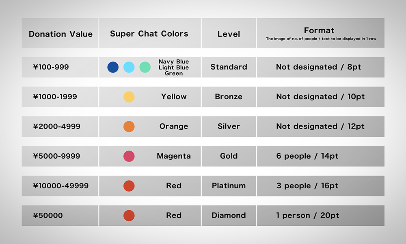Select the Platinum level cell
The image size is (406, 244).
click(229, 186)
